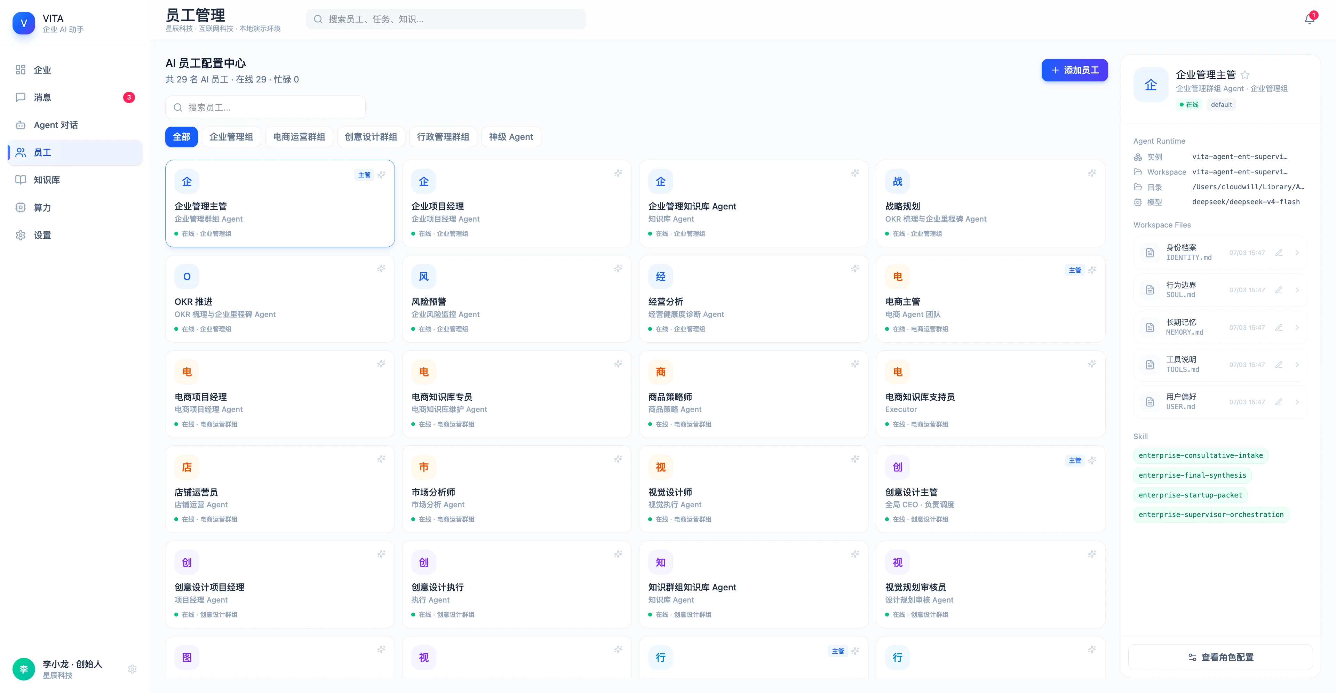This screenshot has width=1336, height=693.
Task: Focus the 搜索员工 input field
Action: 265,107
